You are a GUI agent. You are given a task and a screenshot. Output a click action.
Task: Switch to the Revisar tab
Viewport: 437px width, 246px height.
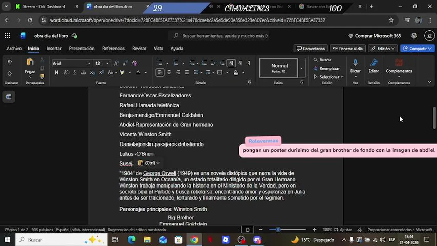pyautogui.click(x=139, y=49)
